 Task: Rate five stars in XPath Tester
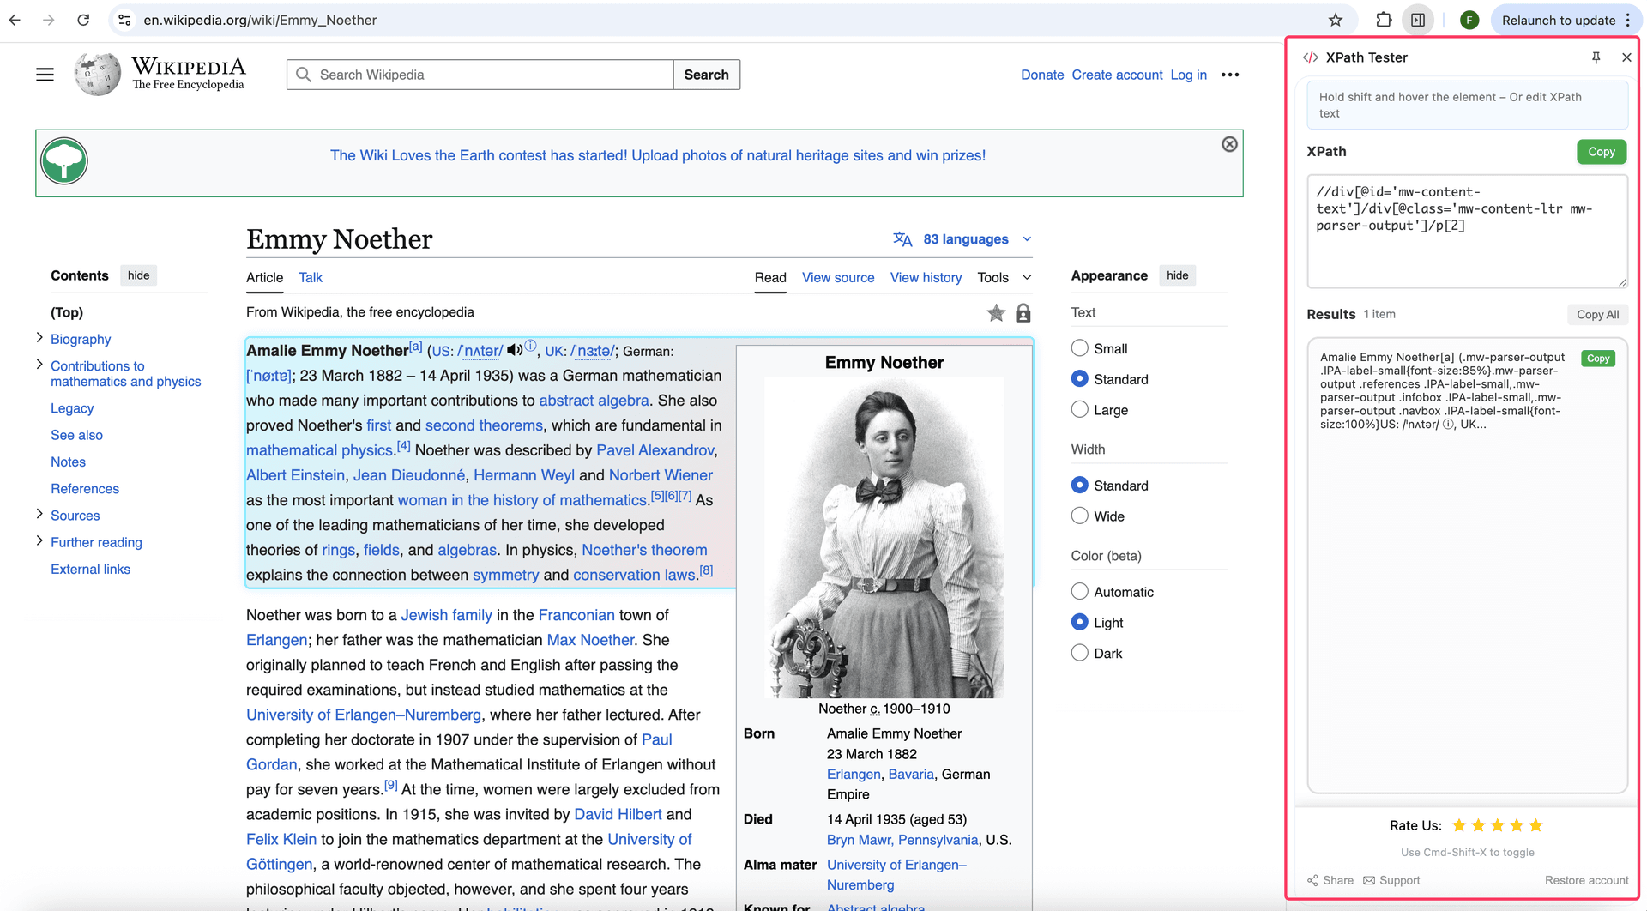(1535, 824)
